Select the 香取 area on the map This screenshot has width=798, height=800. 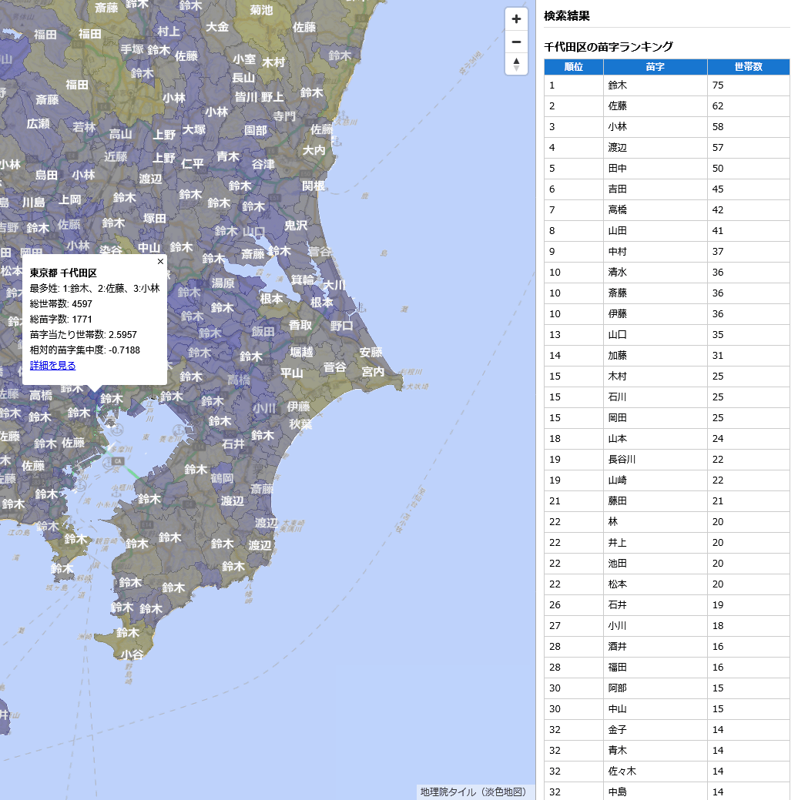pyautogui.click(x=300, y=326)
